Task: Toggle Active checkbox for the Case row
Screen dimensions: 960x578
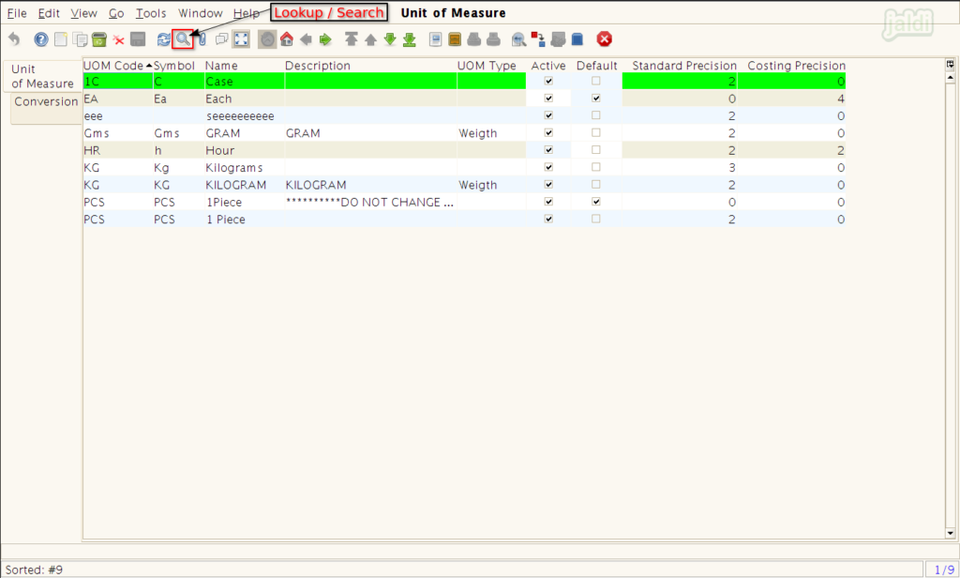Action: tap(548, 81)
